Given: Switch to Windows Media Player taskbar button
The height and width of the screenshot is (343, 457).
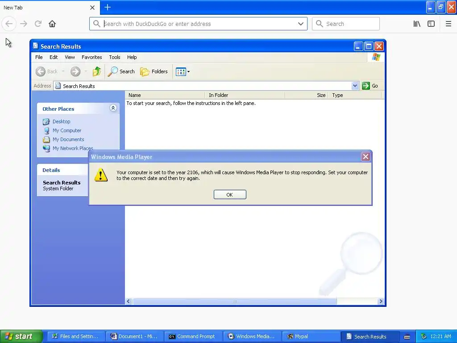Looking at the screenshot, I should [x=252, y=336].
